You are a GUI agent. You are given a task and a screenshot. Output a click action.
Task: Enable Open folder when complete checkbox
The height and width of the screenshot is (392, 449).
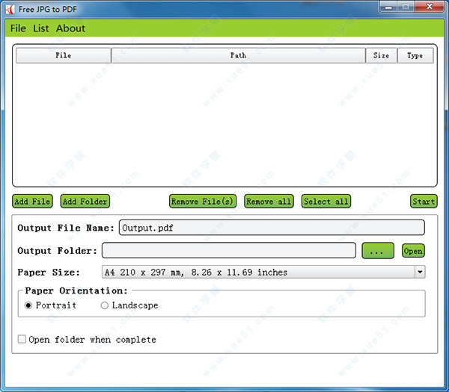pos(22,339)
